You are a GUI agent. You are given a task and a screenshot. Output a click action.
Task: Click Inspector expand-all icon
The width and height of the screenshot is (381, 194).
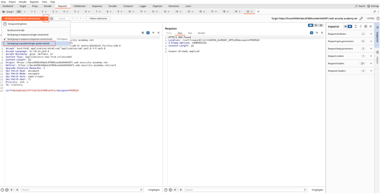(355, 26)
